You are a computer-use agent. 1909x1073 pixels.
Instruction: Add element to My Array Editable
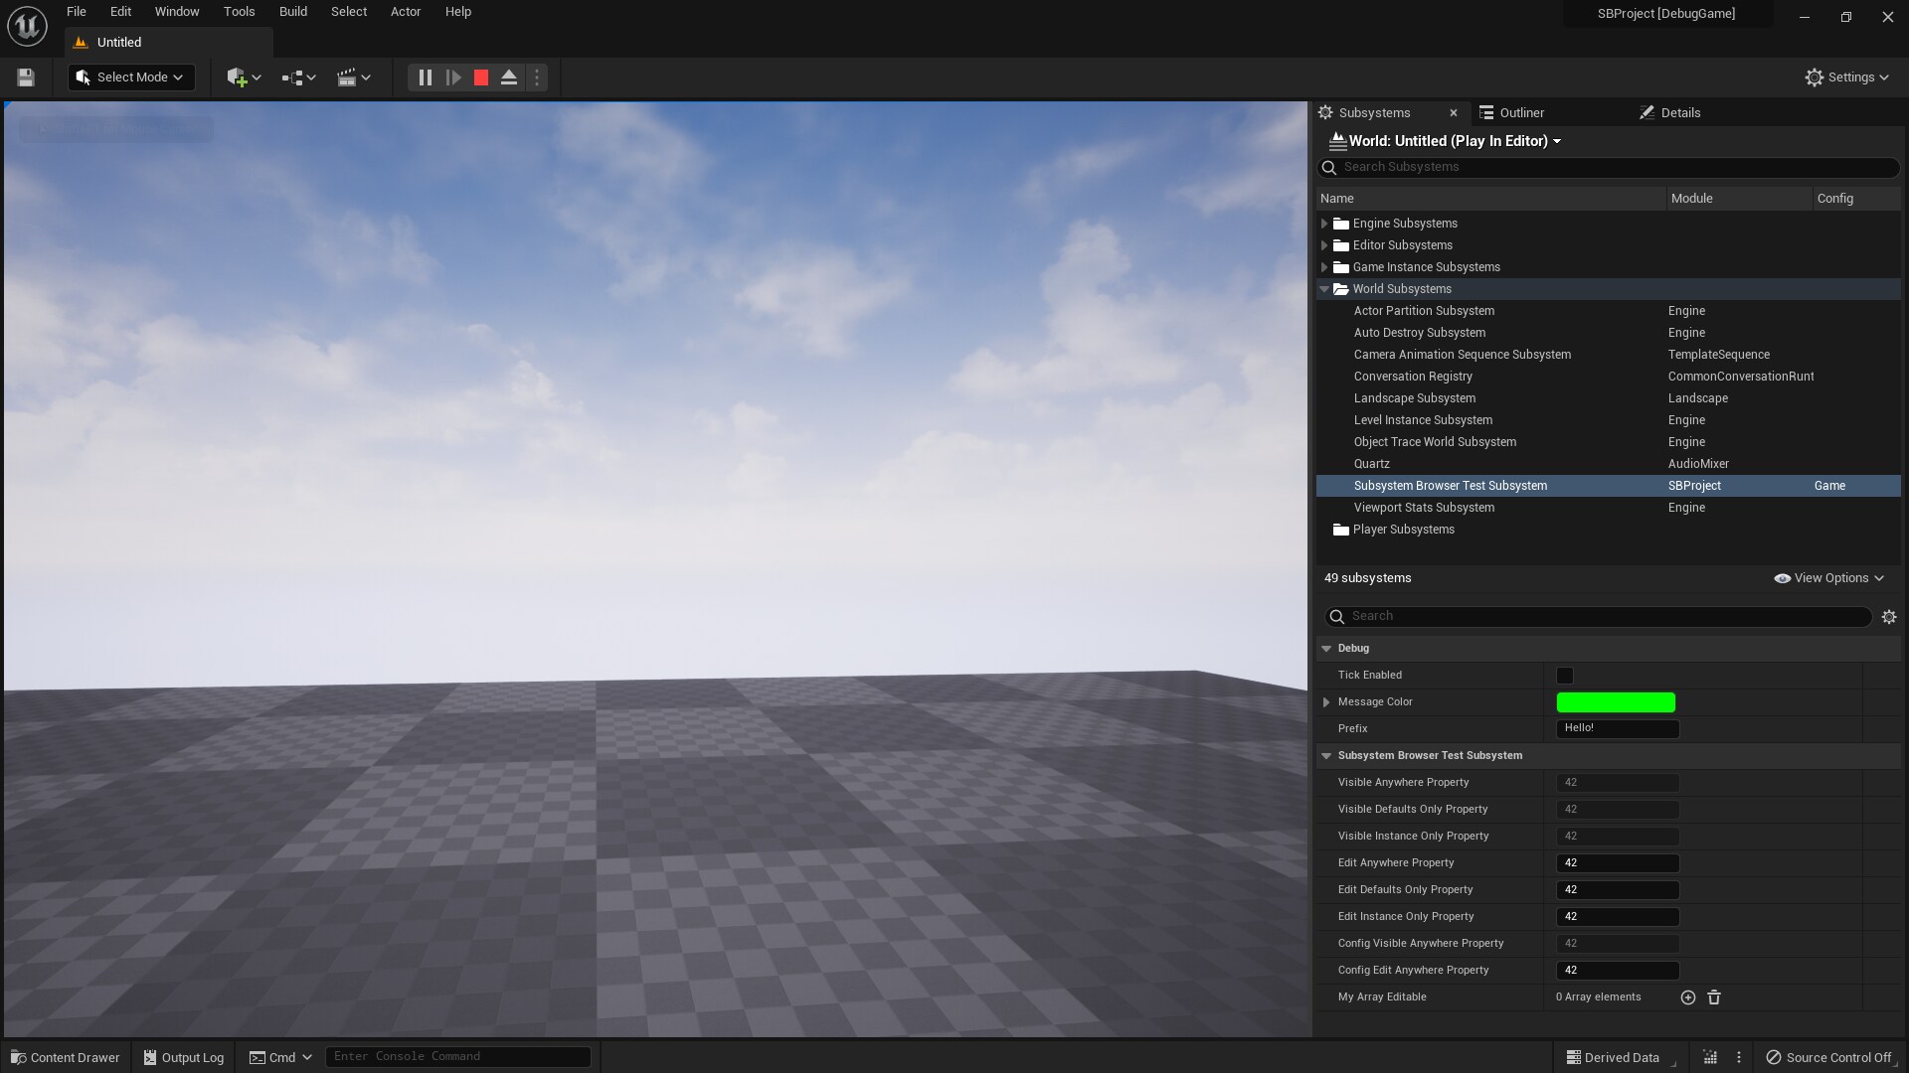(1687, 997)
